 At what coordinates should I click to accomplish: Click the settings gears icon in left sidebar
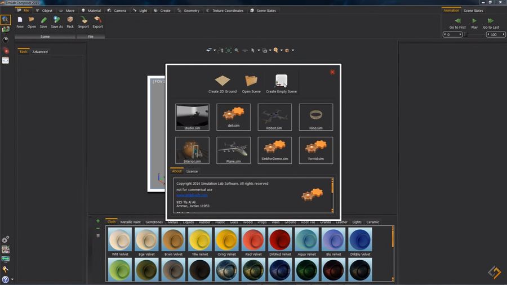pyautogui.click(x=5, y=239)
